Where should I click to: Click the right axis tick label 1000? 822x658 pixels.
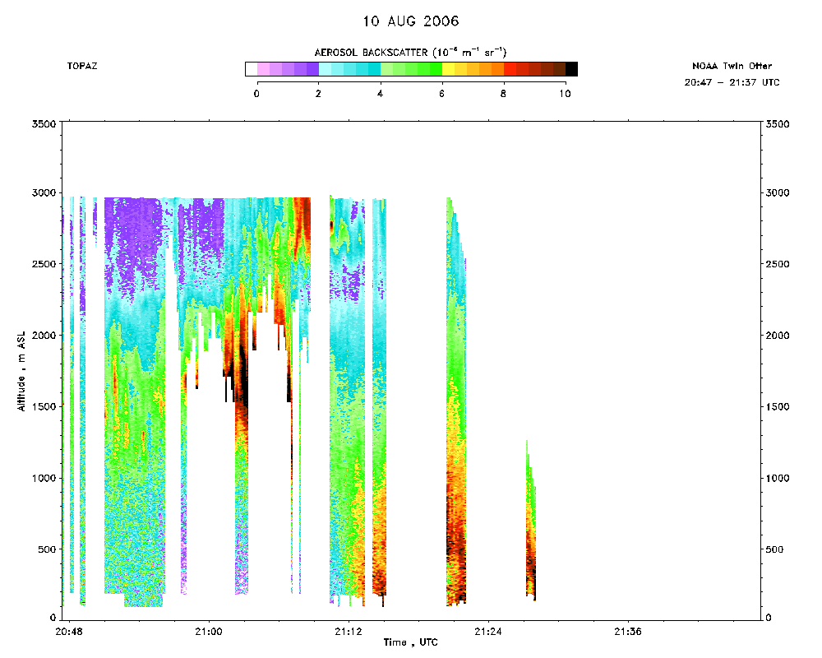tap(778, 478)
